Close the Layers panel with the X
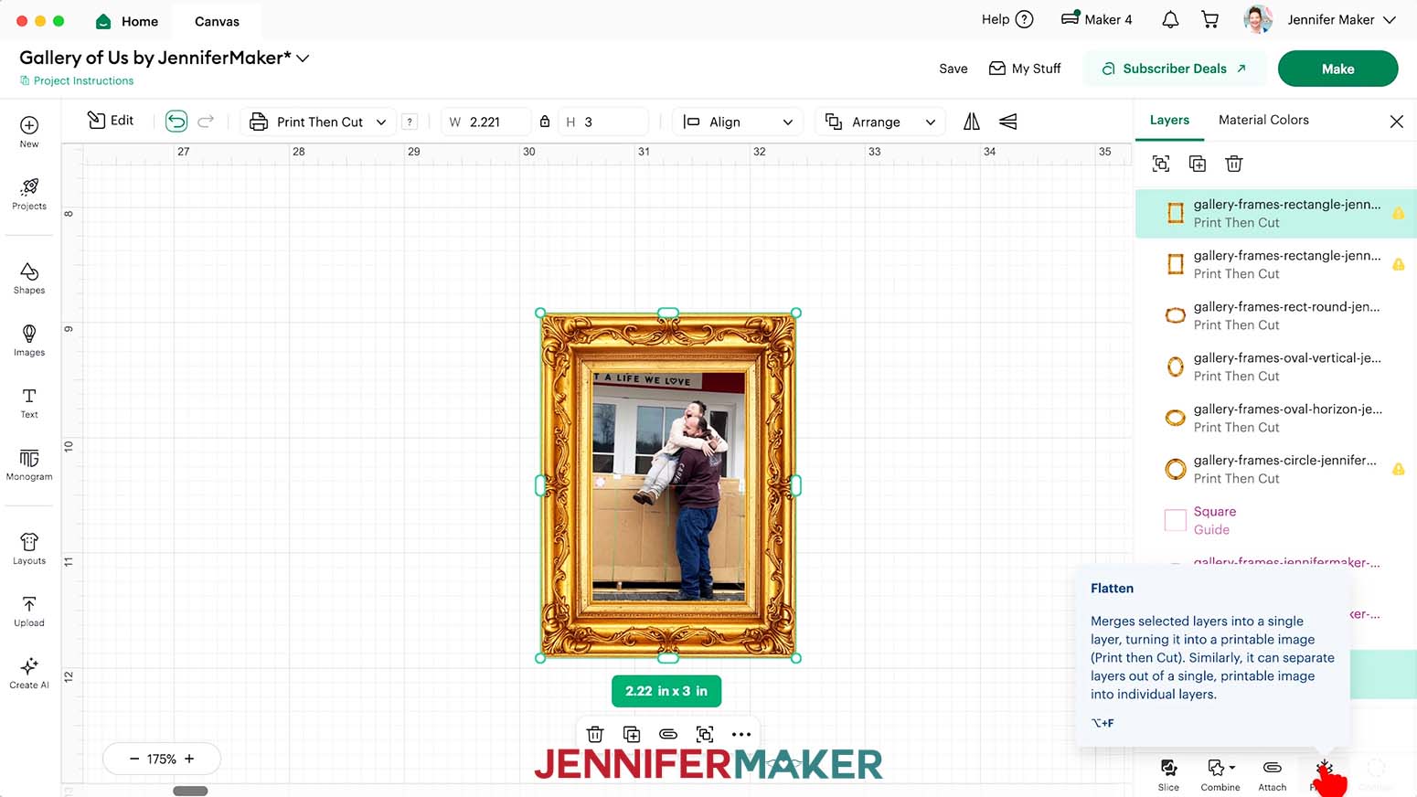The width and height of the screenshot is (1417, 797). pos(1396,121)
